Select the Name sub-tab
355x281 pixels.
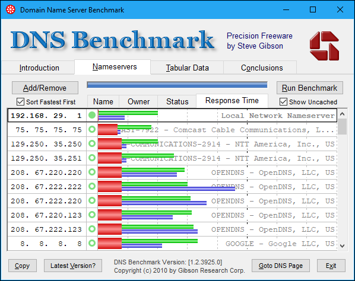click(x=103, y=101)
